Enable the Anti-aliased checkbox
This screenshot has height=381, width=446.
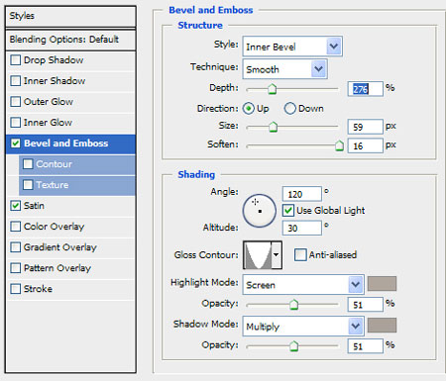[300, 254]
